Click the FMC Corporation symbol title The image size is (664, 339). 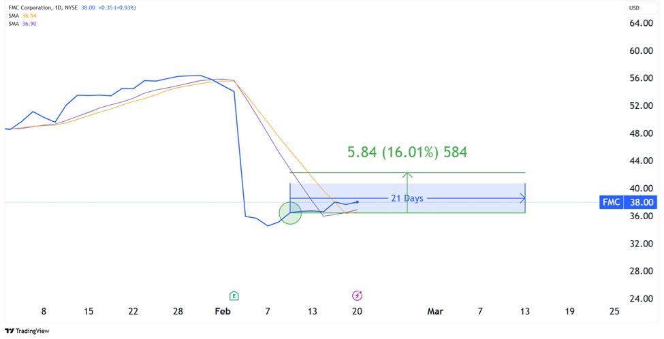click(32, 7)
